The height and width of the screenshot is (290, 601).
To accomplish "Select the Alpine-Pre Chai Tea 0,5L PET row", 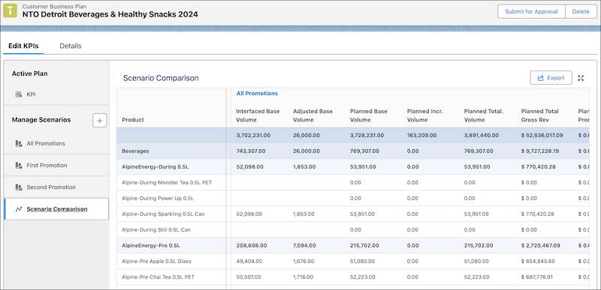I will (x=353, y=277).
